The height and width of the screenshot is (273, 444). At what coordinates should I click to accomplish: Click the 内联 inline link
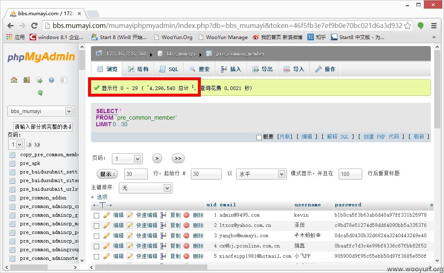(x=285, y=136)
